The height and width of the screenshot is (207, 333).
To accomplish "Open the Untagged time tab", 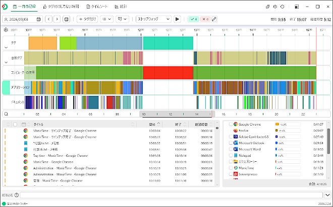I will pos(61,7).
